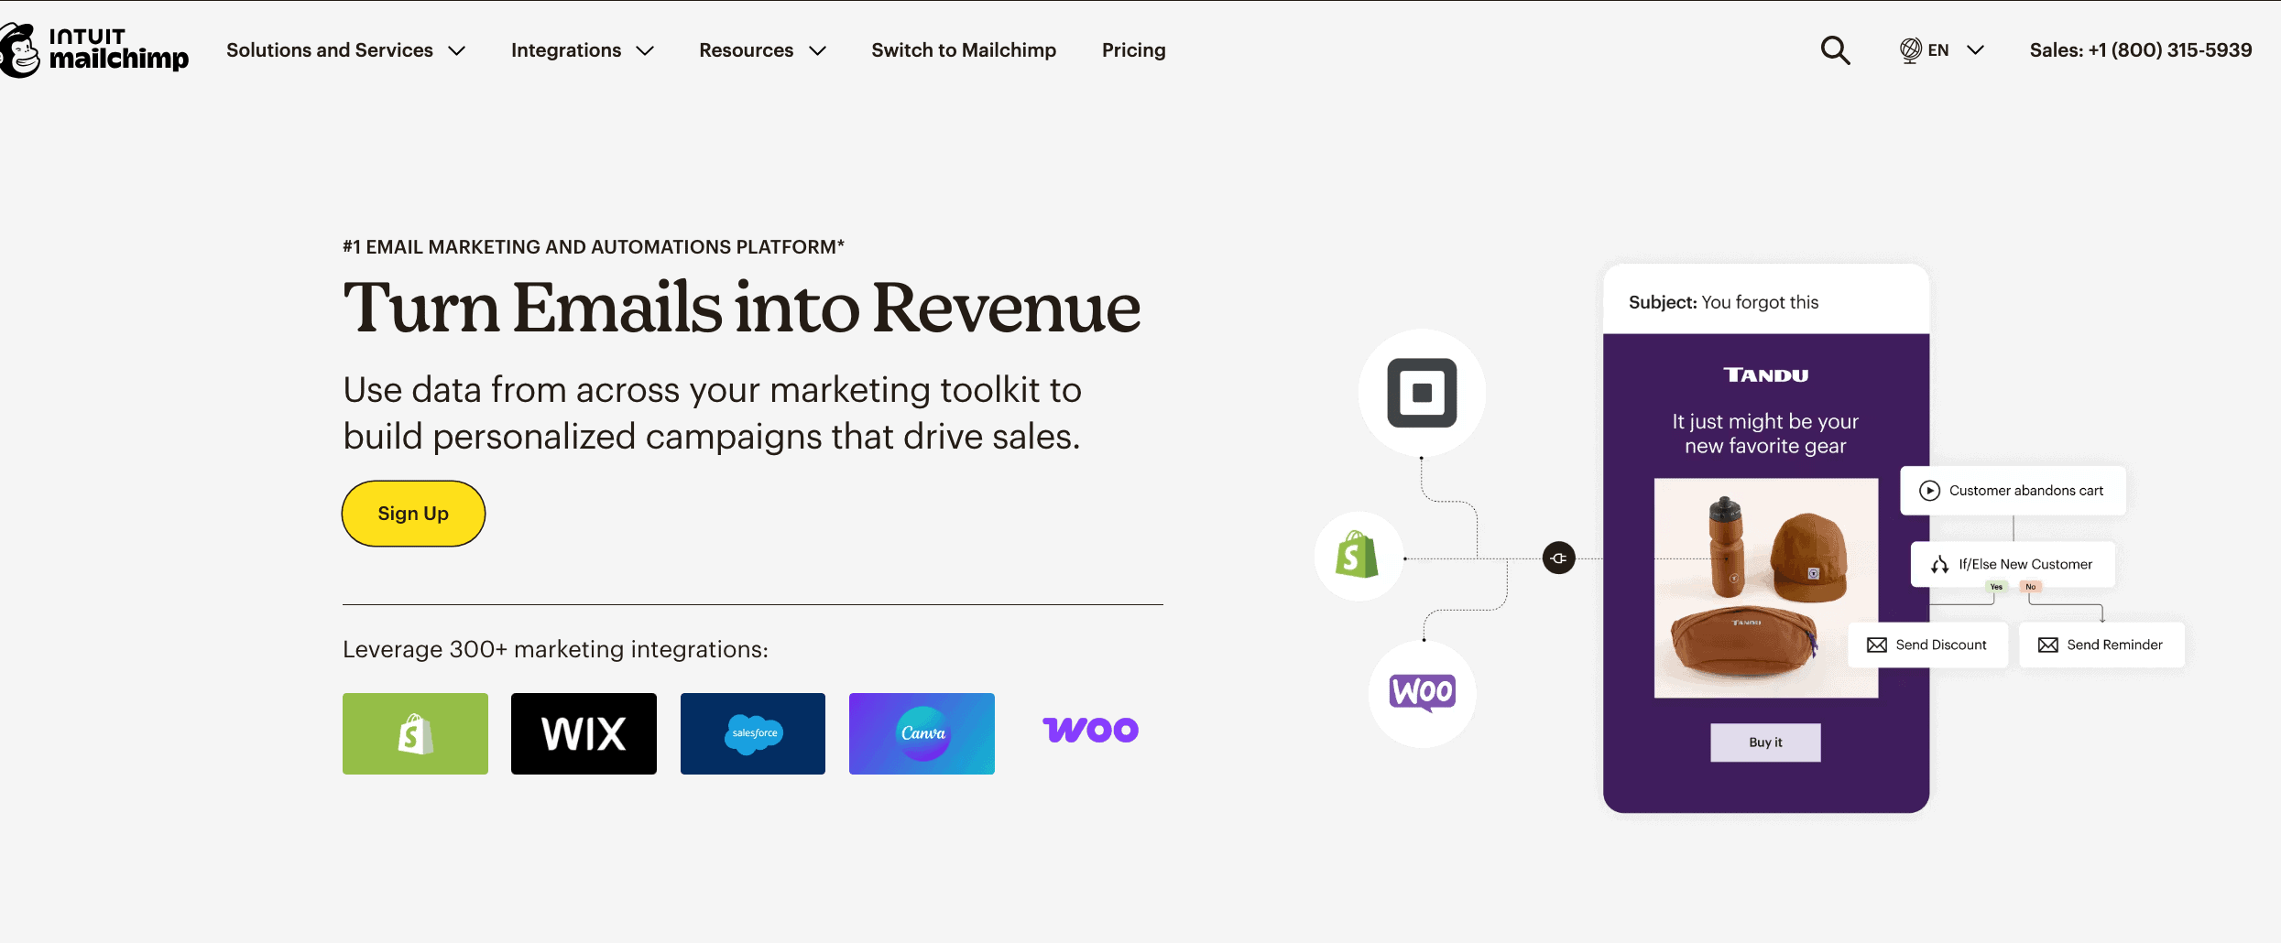Click the branch icon beside If/Else New Customer
This screenshot has height=943, width=2281.
(x=1939, y=565)
